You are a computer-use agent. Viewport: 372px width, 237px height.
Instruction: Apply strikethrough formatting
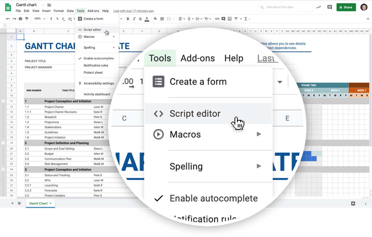140,19
